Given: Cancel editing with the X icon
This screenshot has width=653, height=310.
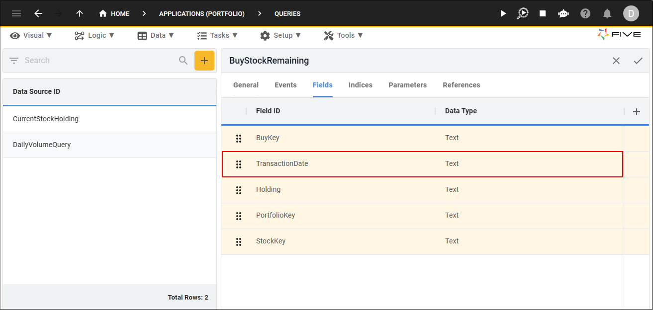Looking at the screenshot, I should (616, 61).
